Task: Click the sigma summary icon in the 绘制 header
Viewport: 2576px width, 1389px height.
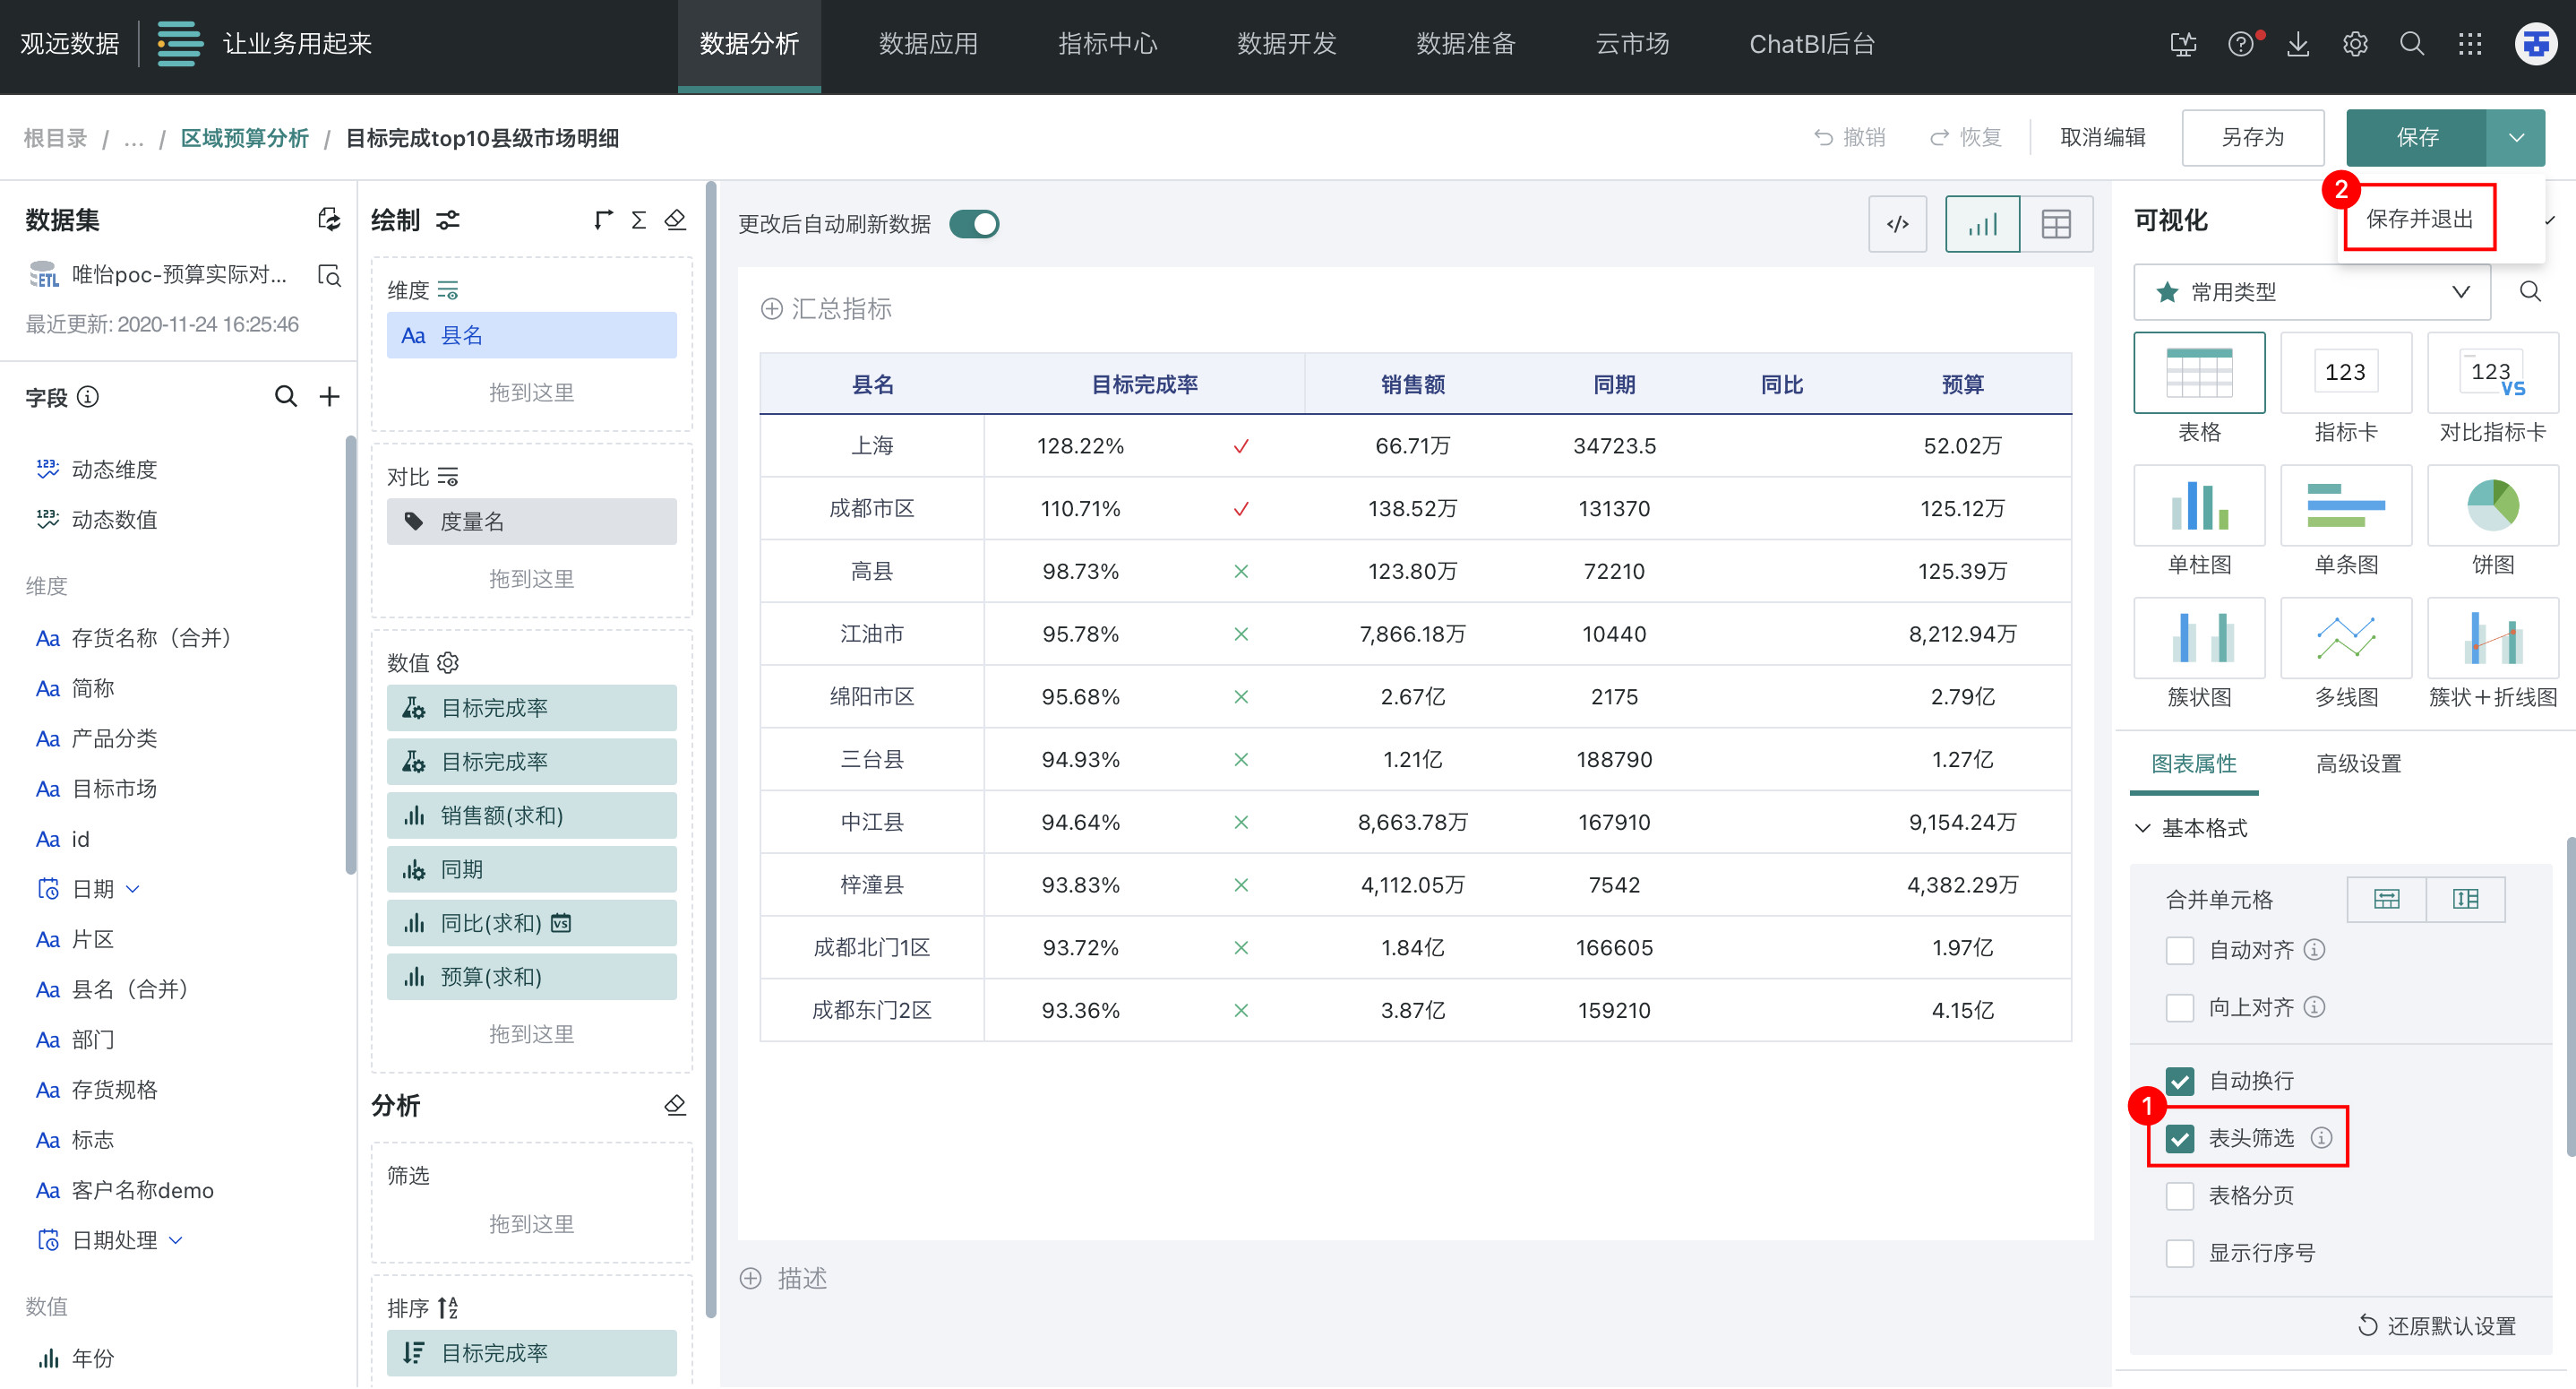Action: (638, 220)
